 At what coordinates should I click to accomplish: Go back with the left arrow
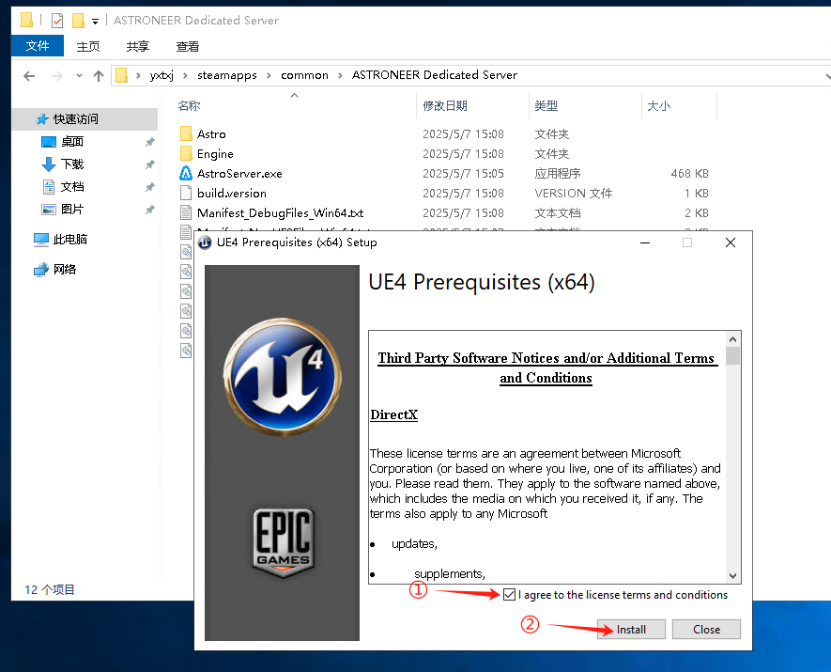tap(29, 76)
